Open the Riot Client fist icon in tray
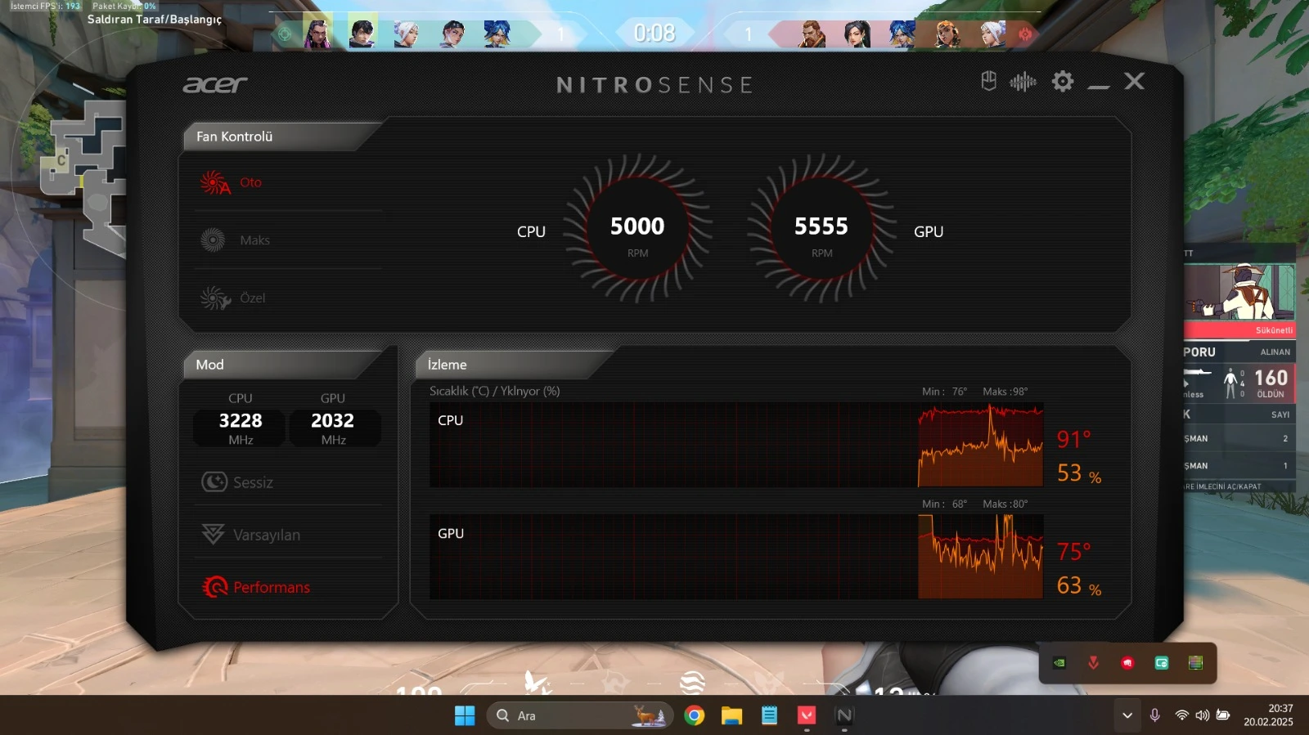 (x=1128, y=663)
